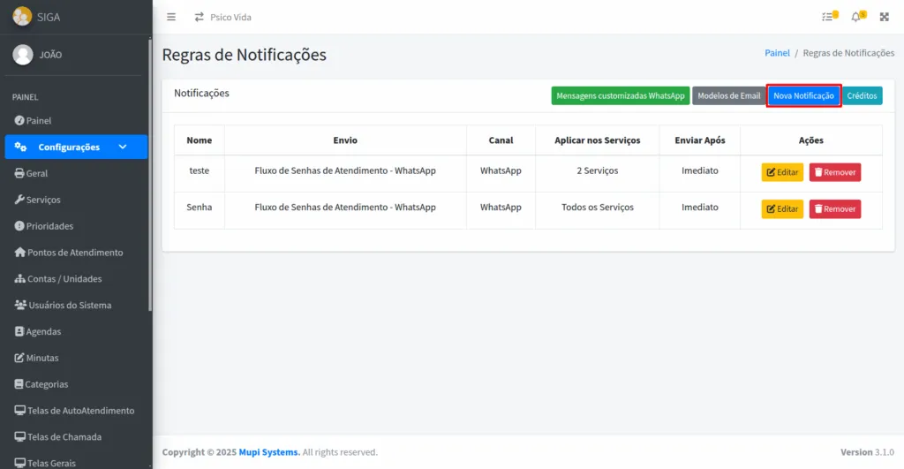Go to Usuários do Sistema
Image resolution: width=904 pixels, height=469 pixels.
tap(70, 306)
